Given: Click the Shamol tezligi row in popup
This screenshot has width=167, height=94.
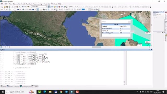Looking at the screenshot, I should pos(116,33).
